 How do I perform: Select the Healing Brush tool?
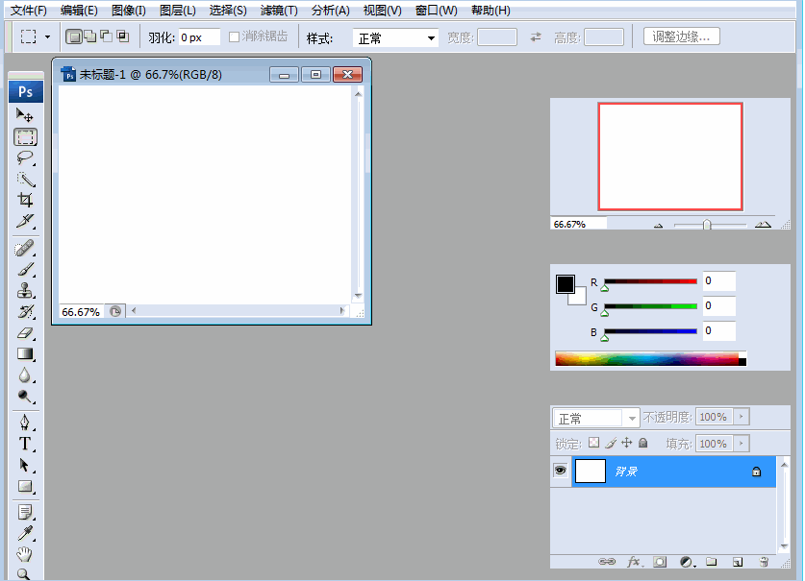point(25,249)
